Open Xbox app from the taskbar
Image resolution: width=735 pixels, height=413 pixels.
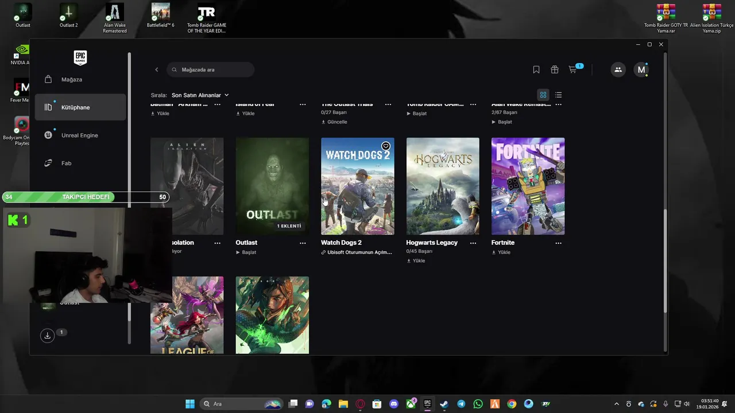pyautogui.click(x=411, y=404)
